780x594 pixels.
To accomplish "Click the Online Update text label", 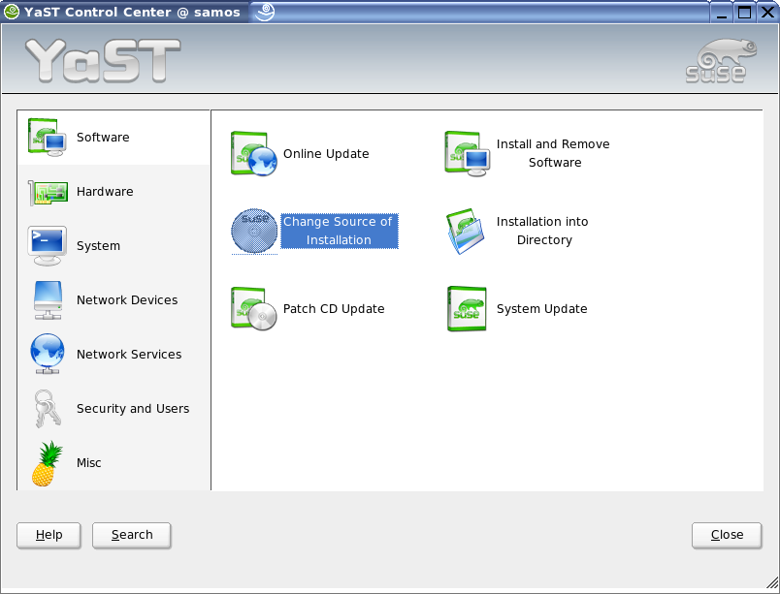I will 326,154.
